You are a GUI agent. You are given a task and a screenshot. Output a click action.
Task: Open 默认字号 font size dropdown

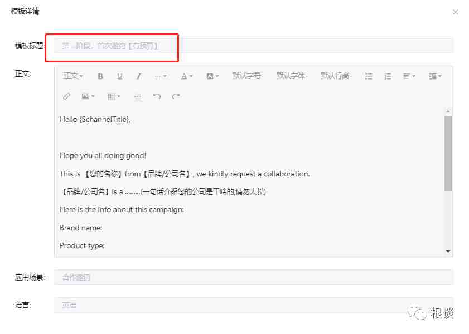tap(248, 76)
